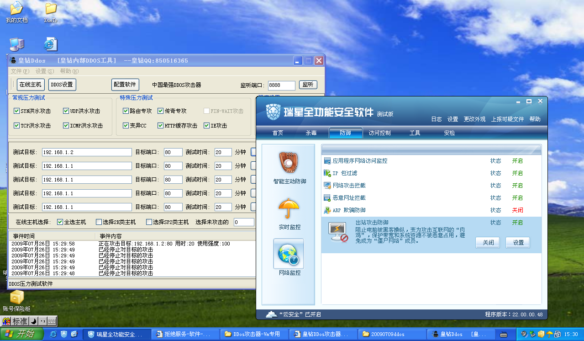Open 更改外观 link in Rising header

(474, 119)
